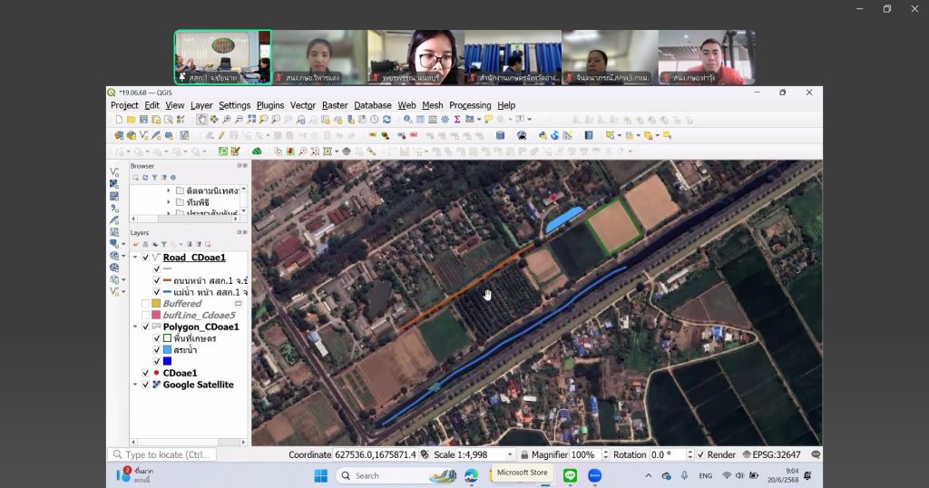Click the Add Vector Layer sidebar icon
The width and height of the screenshot is (929, 488).
click(114, 171)
